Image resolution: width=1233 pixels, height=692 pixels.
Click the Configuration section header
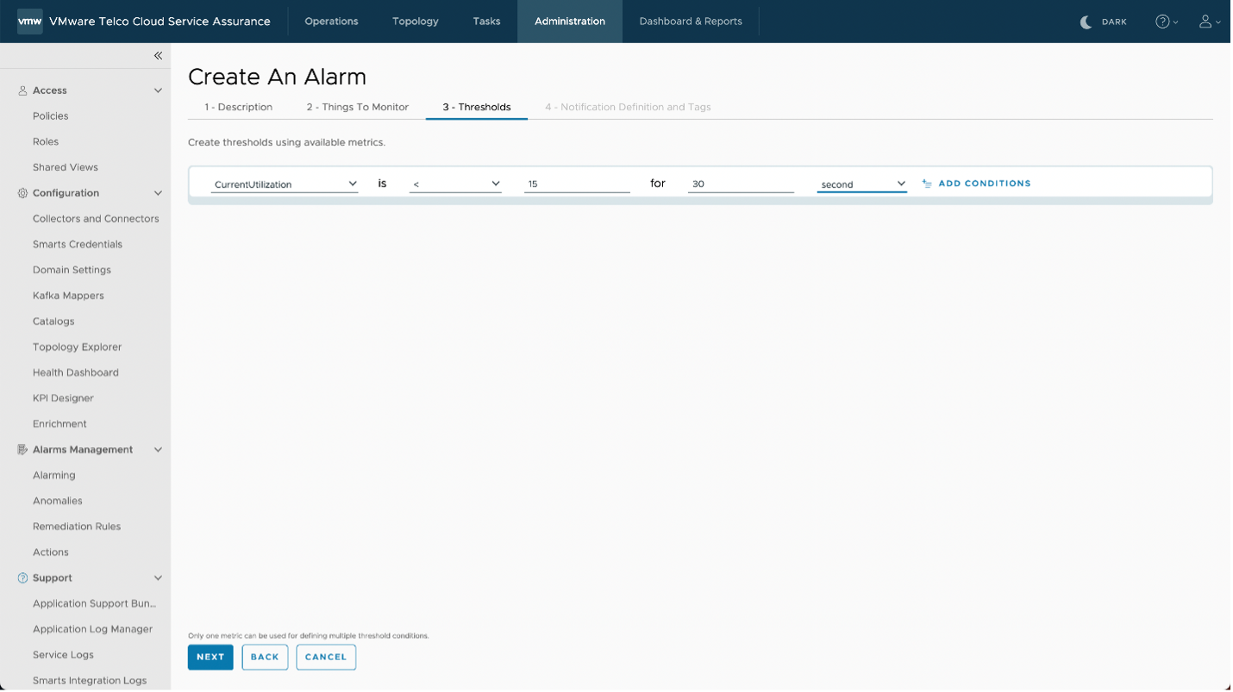[x=66, y=193]
